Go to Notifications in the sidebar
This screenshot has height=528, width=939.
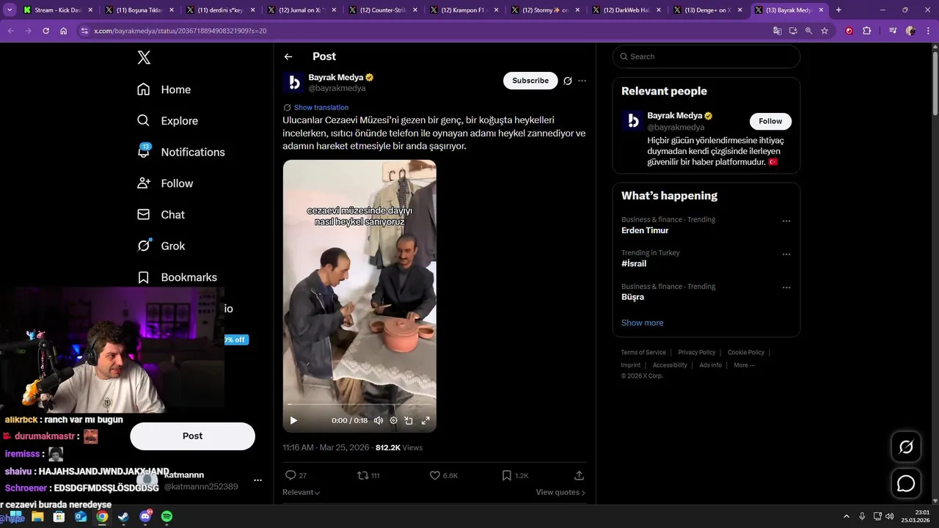192,152
